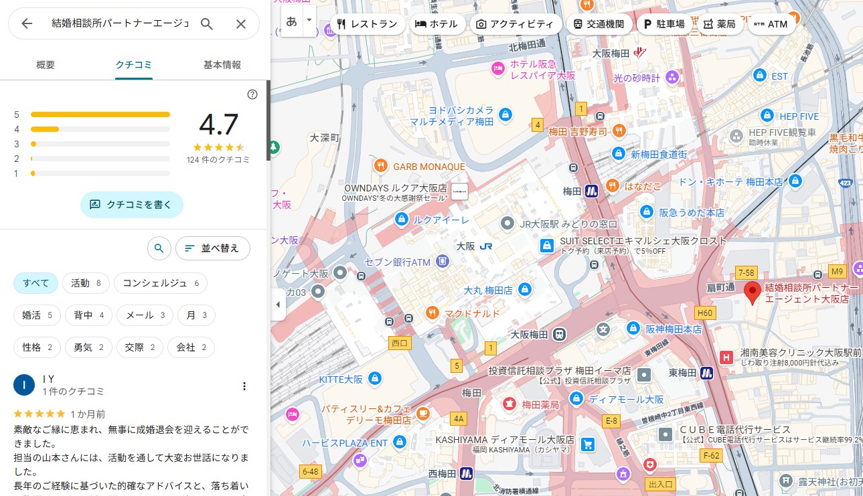Switch to the 基本情報 tab

[x=222, y=65]
